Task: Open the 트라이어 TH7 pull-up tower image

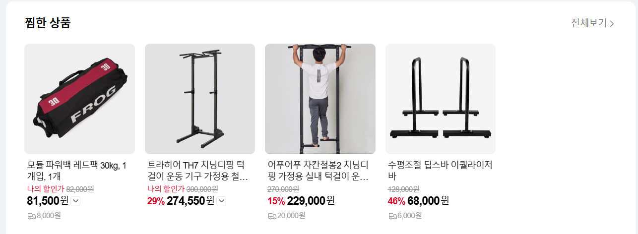Action: coord(200,99)
